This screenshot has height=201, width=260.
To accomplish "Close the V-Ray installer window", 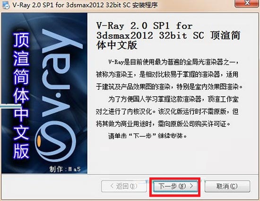I will pos(247,3).
